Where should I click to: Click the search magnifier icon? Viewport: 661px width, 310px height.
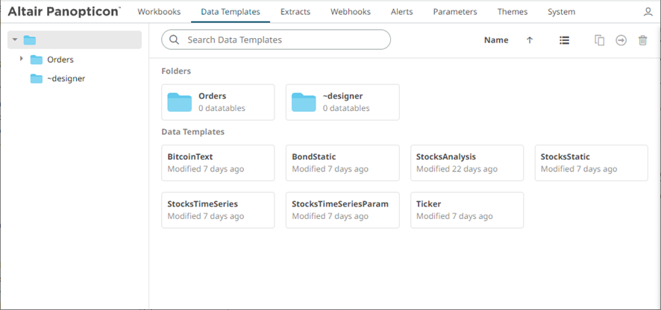click(x=175, y=39)
